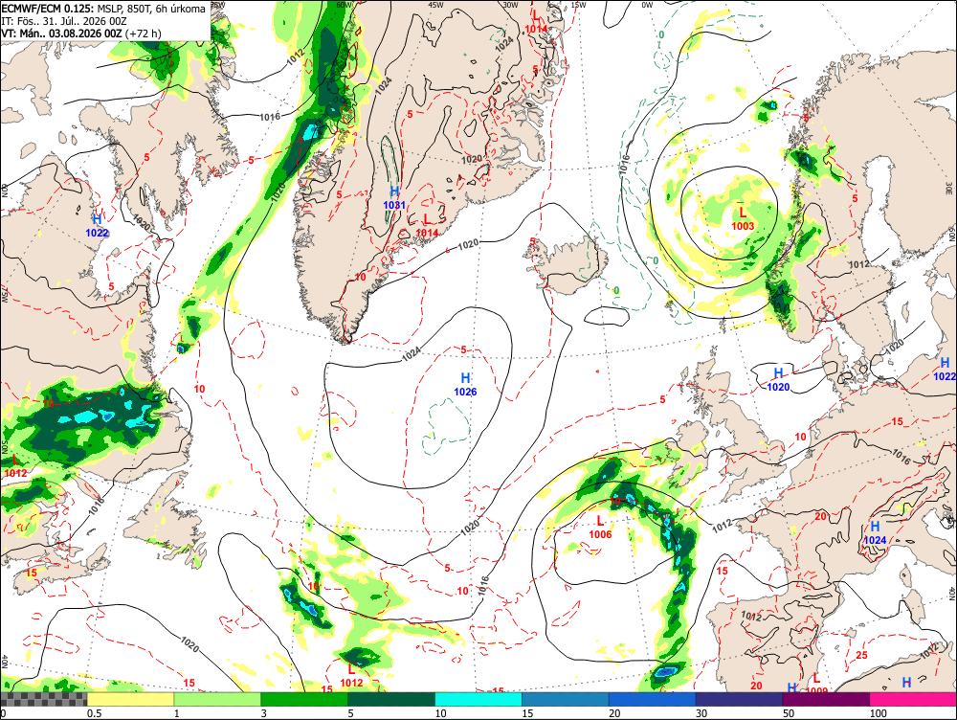Screen dimensions: 957x720
Task: Click the 'H 1020' high pressure label
Action: [x=778, y=379]
